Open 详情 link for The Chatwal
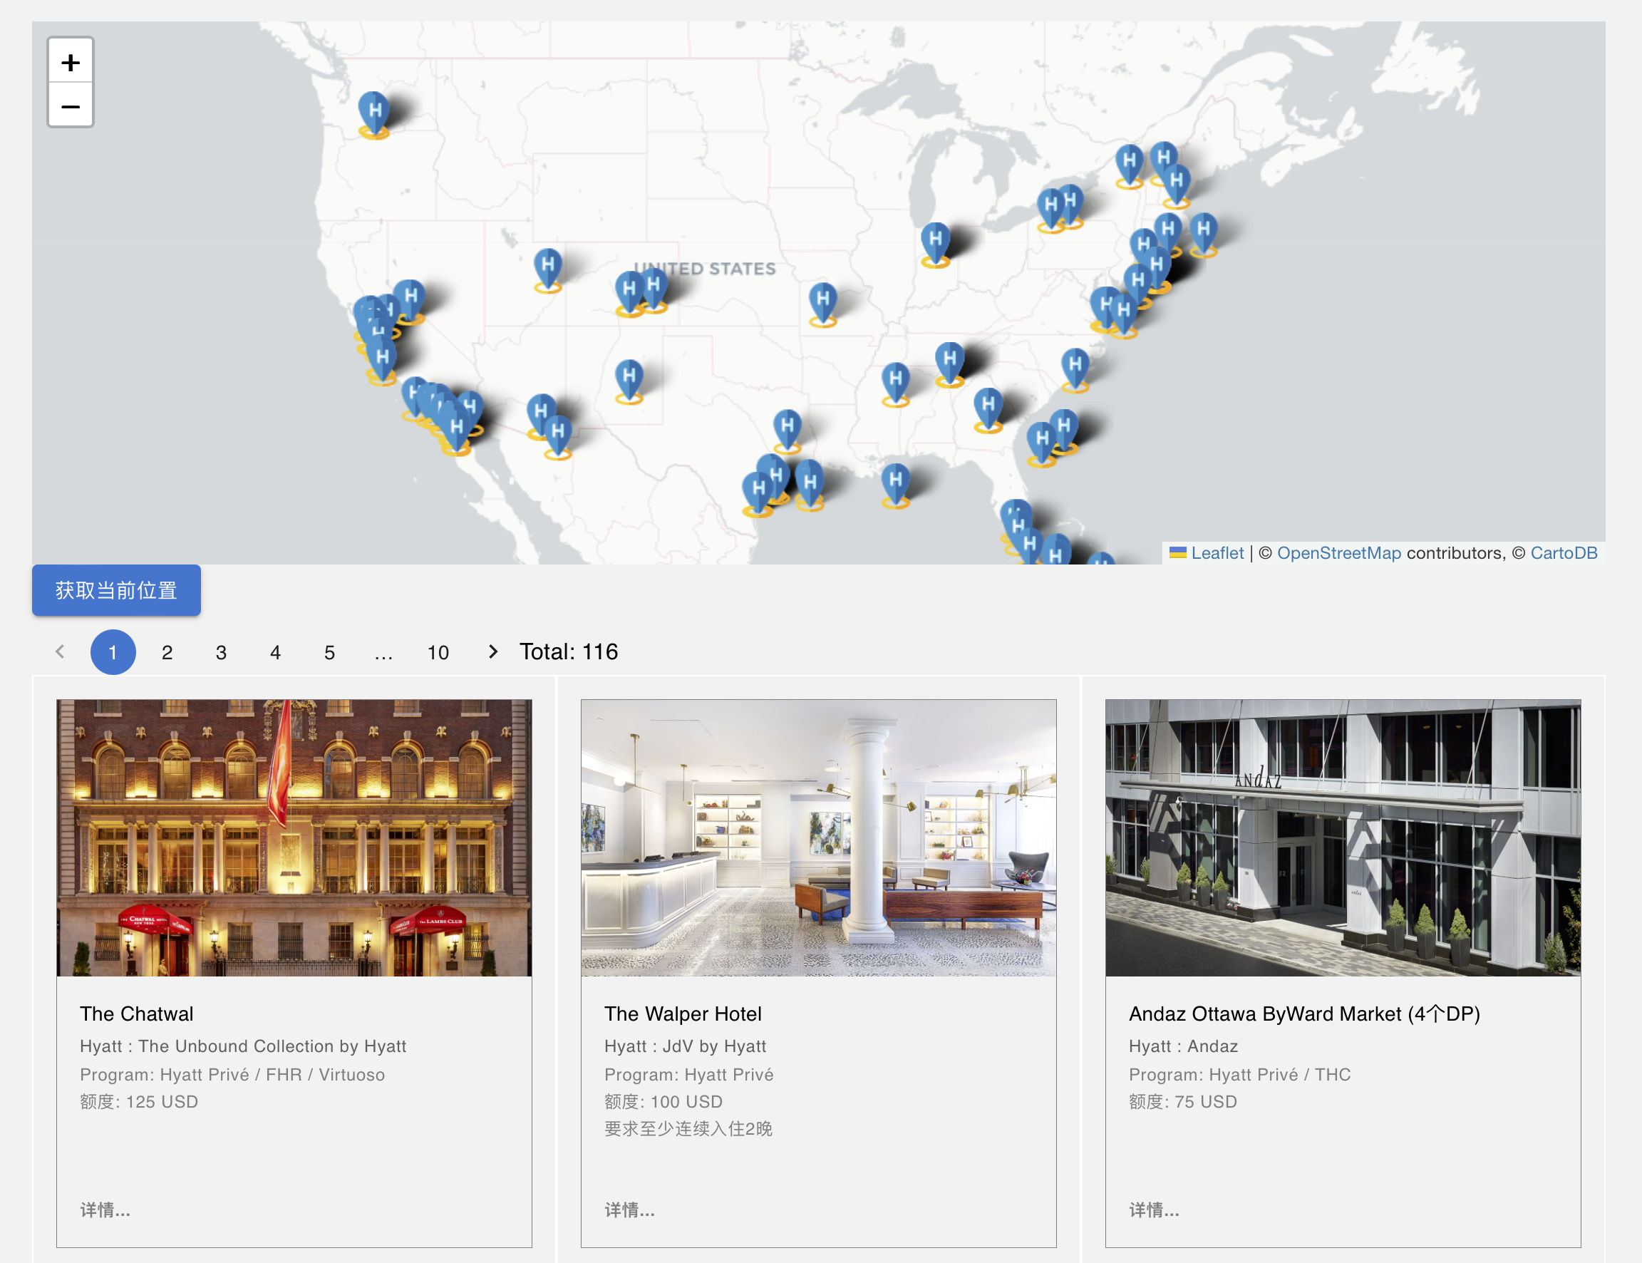The image size is (1642, 1263). [105, 1210]
